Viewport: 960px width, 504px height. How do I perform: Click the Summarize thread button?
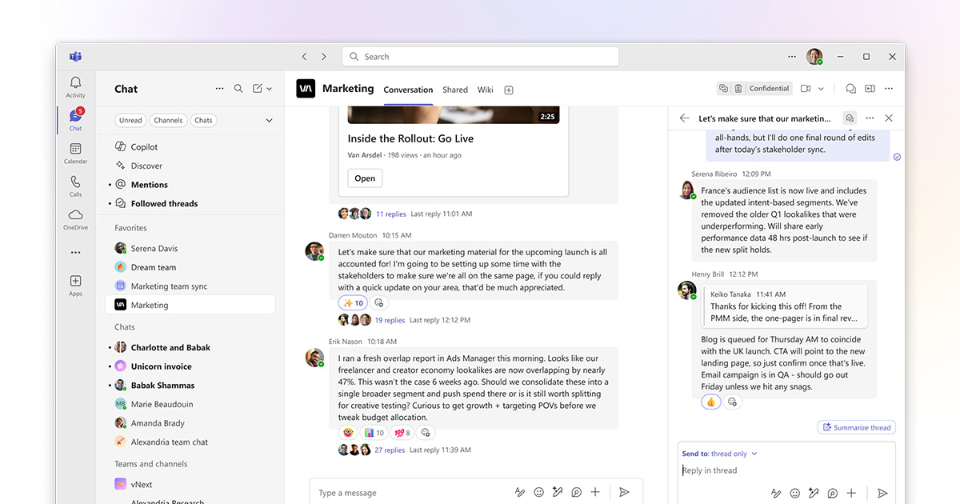click(856, 427)
